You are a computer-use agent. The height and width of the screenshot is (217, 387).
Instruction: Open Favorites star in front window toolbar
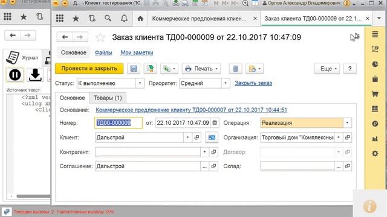[x=76, y=19]
